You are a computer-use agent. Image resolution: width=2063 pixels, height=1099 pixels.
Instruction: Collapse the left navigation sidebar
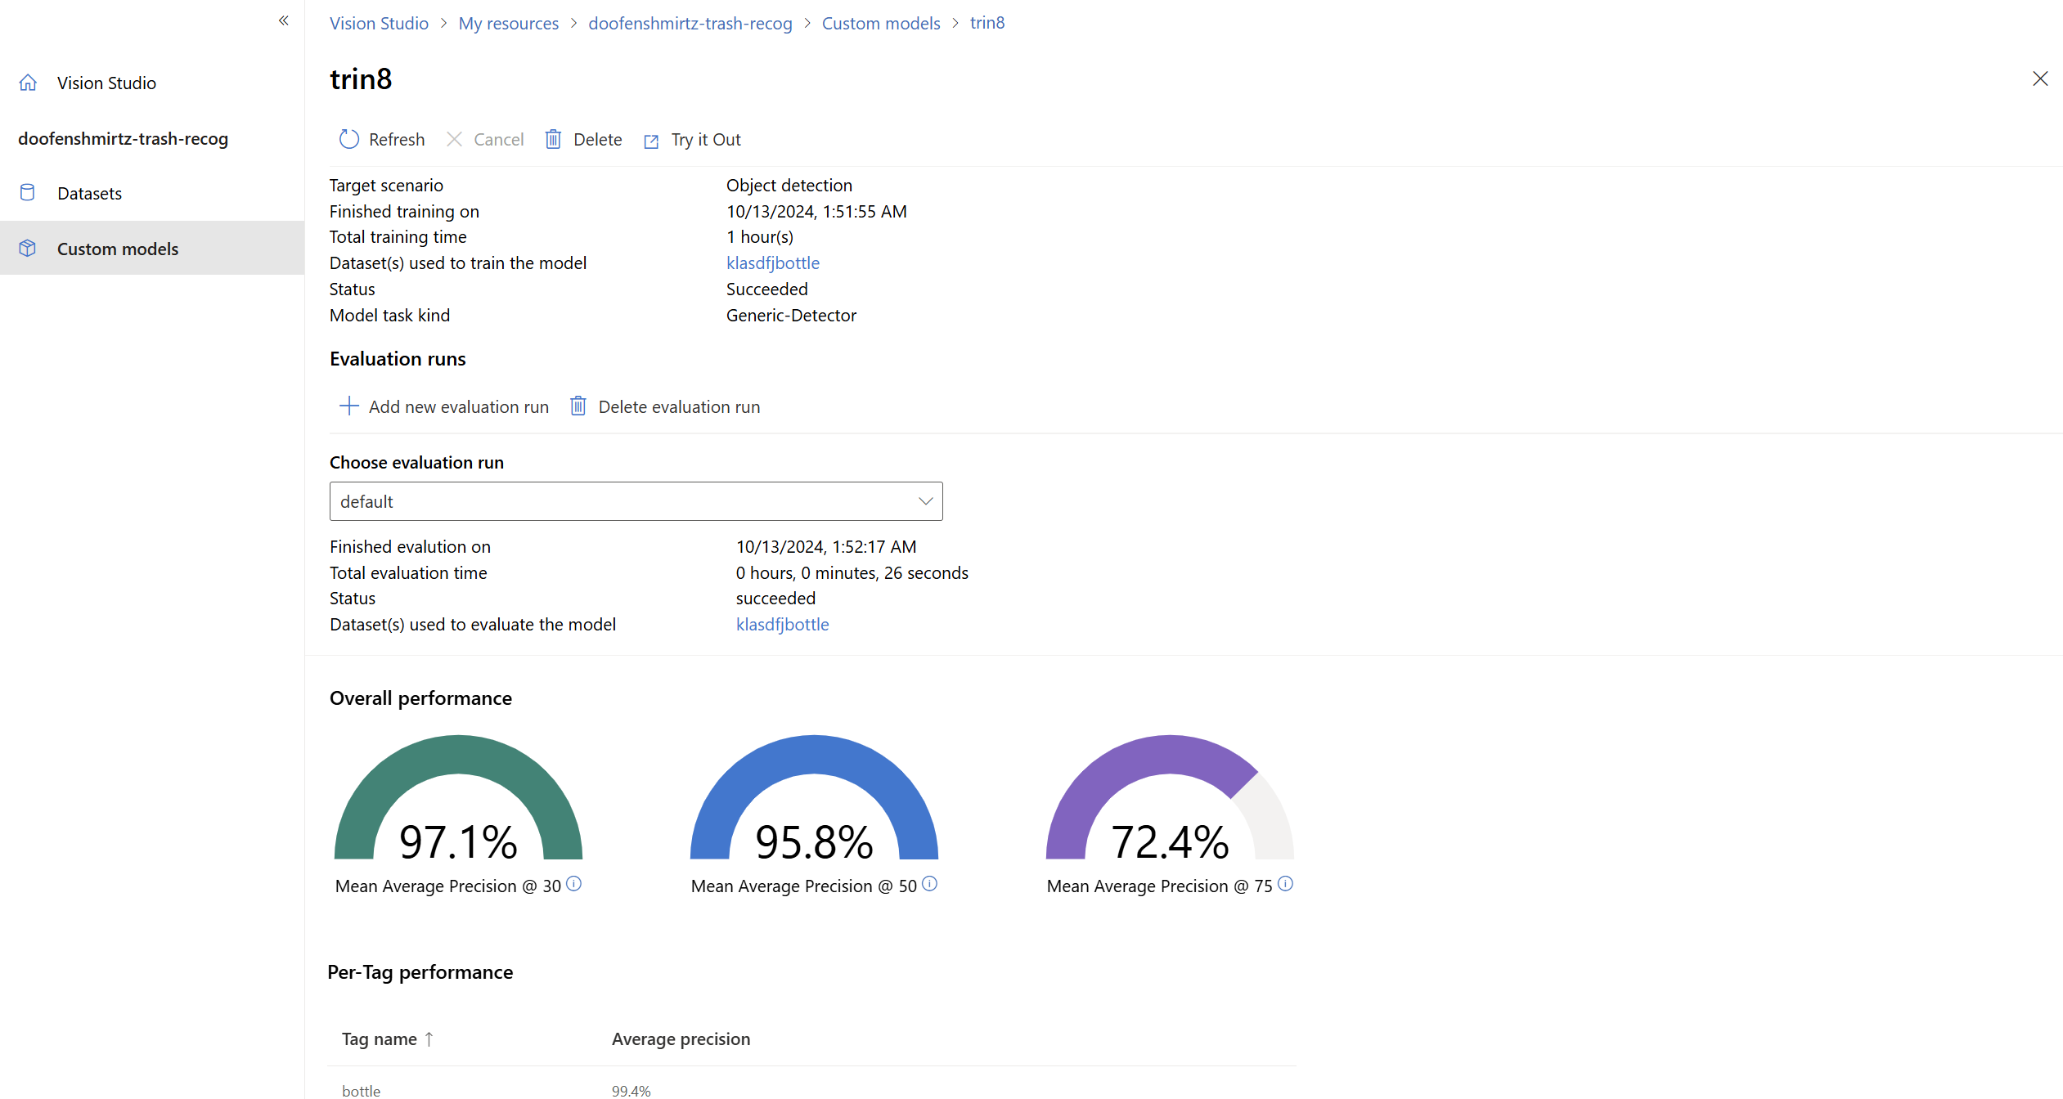[x=283, y=20]
